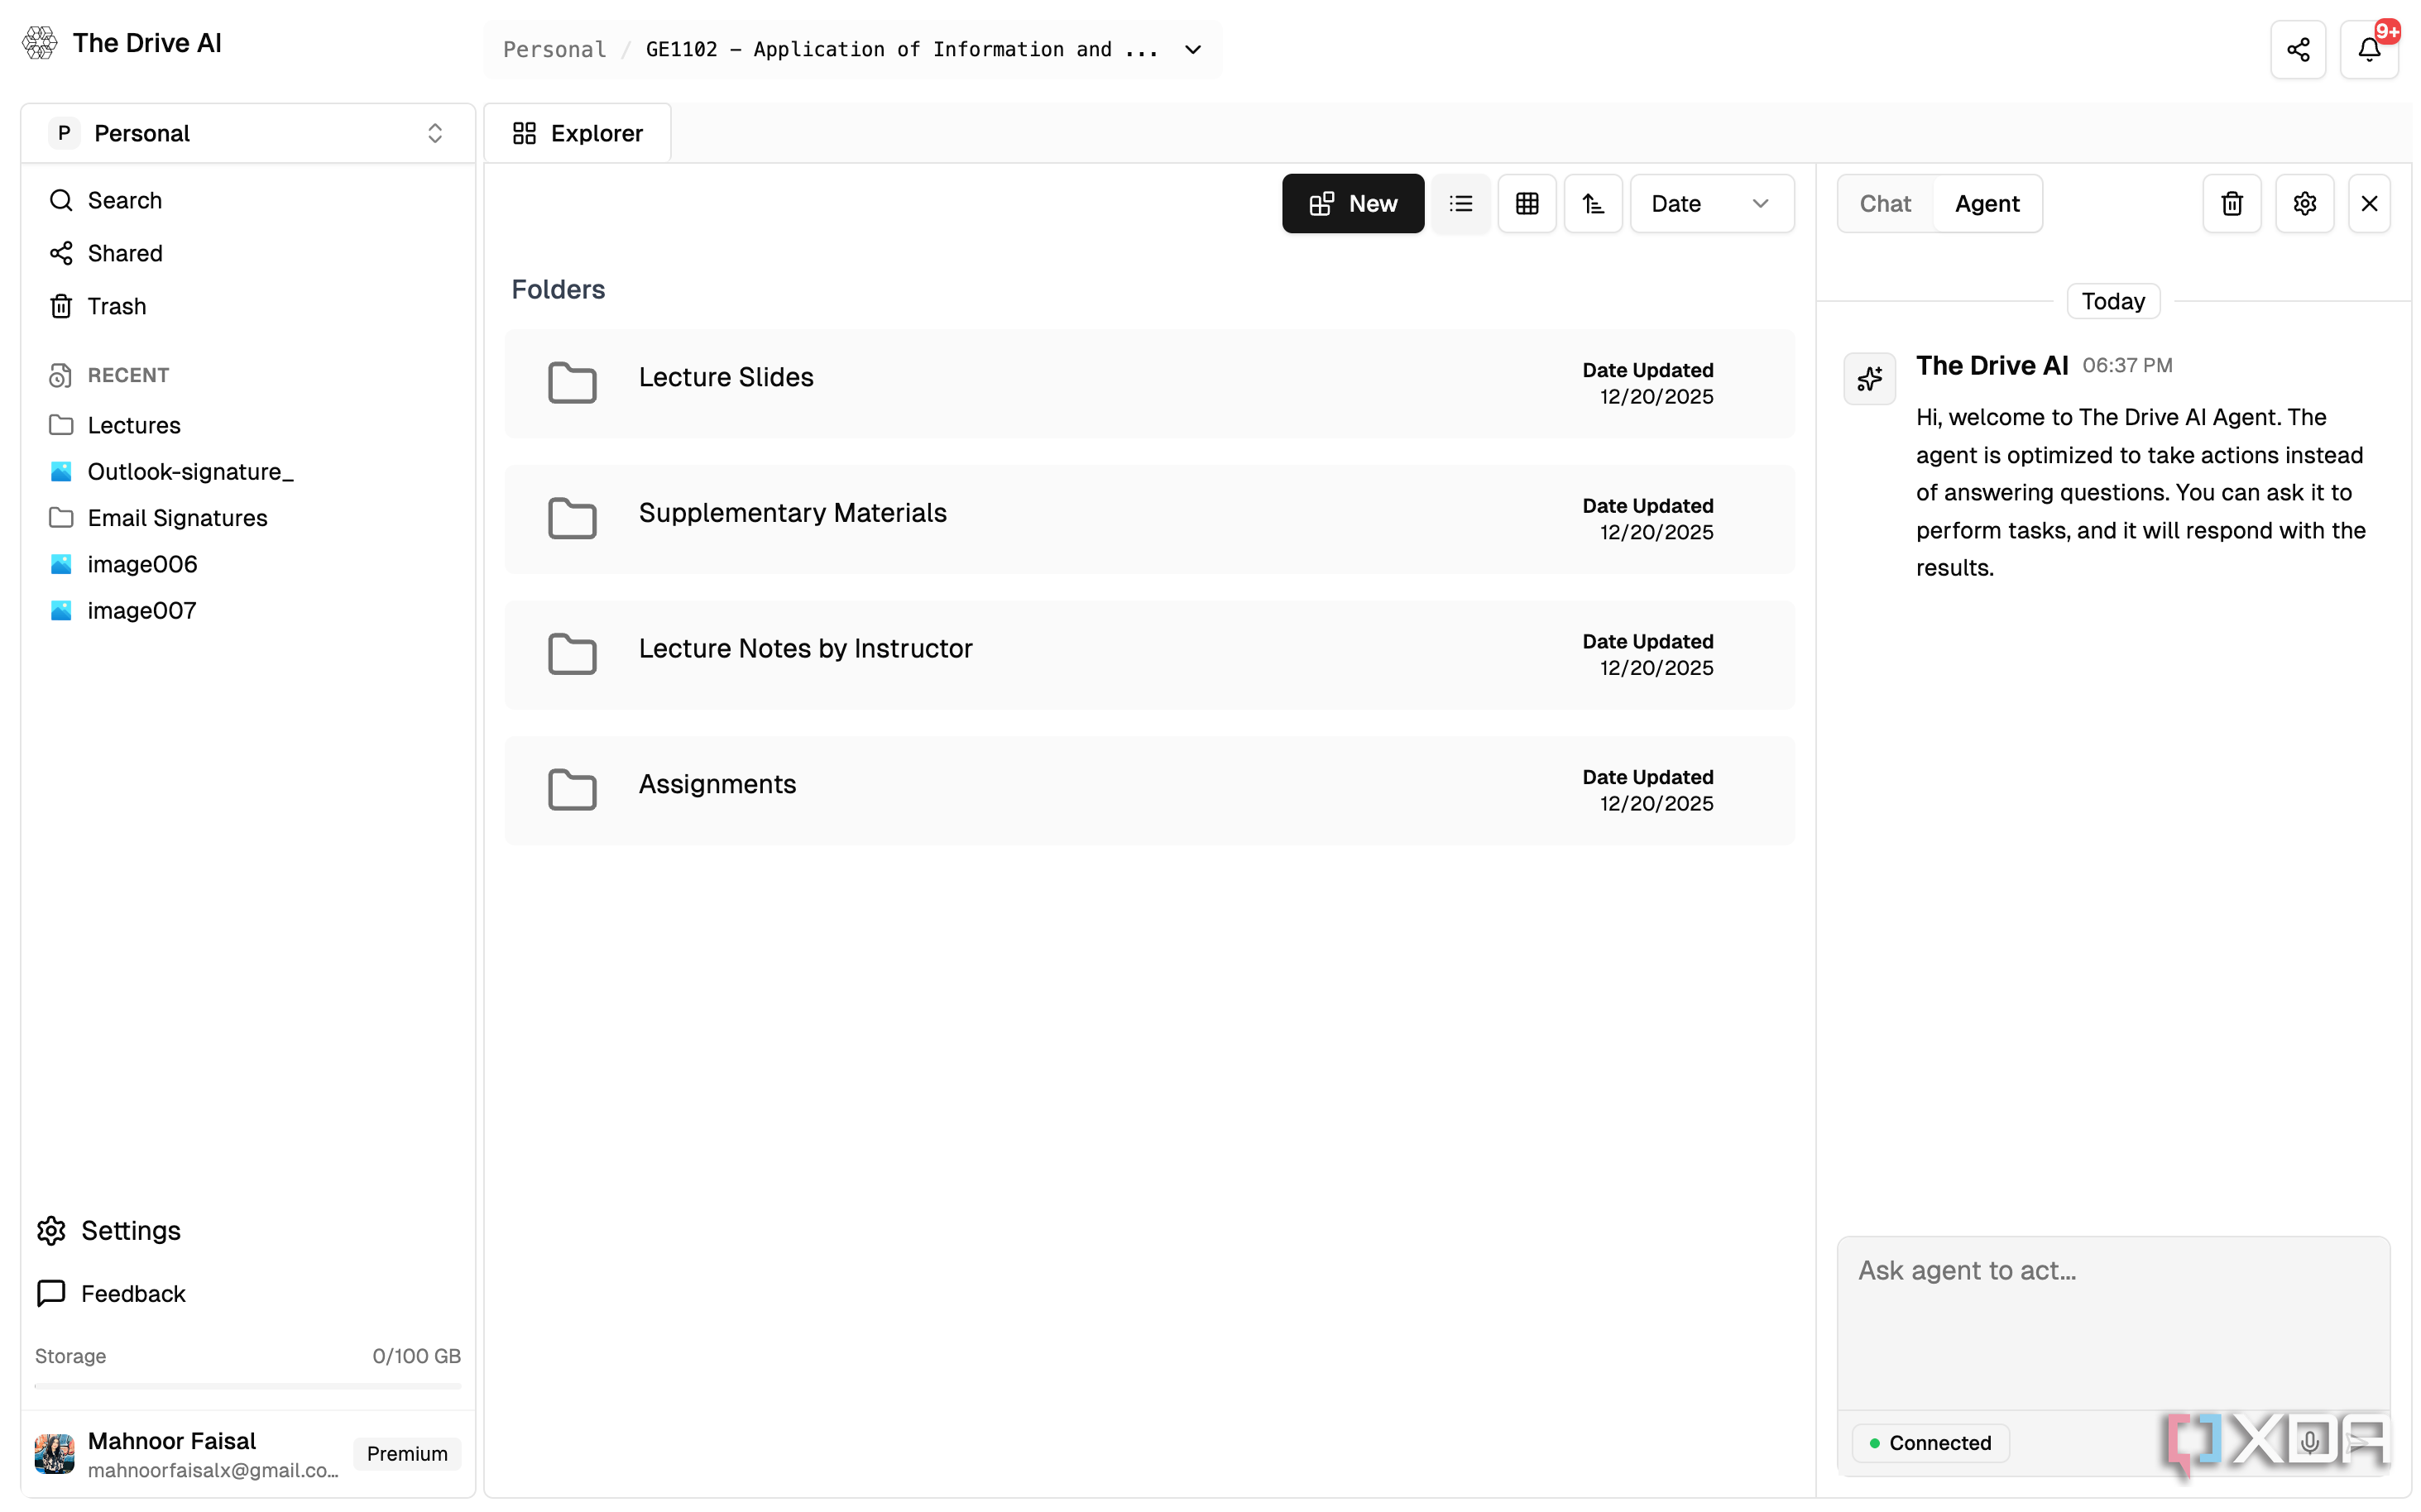Open recent Outlook-signature_ image
Image resolution: width=2421 pixels, height=1512 pixels.
(171, 471)
